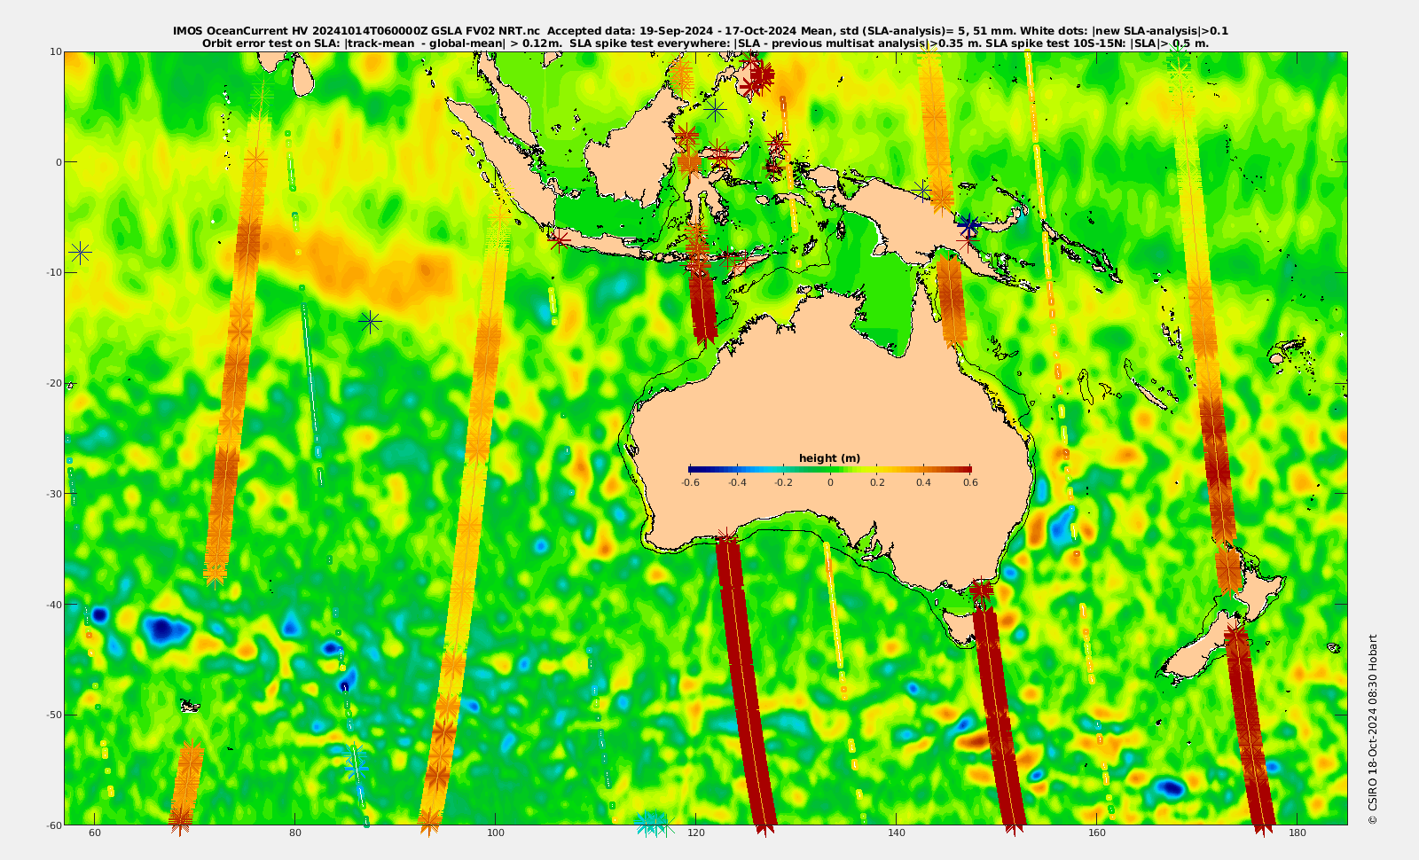This screenshot has width=1419, height=860.
Task: Click the -0.4 colorbar tick label
Action: [737, 483]
